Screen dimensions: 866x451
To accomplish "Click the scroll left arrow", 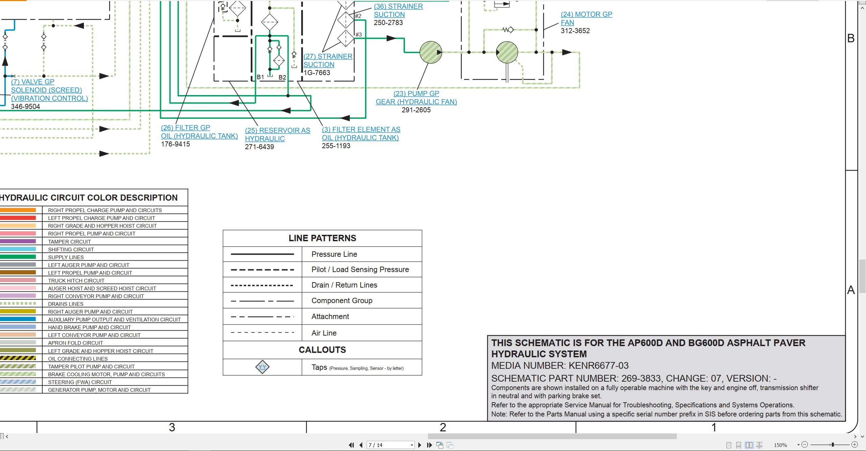I will [x=7, y=436].
